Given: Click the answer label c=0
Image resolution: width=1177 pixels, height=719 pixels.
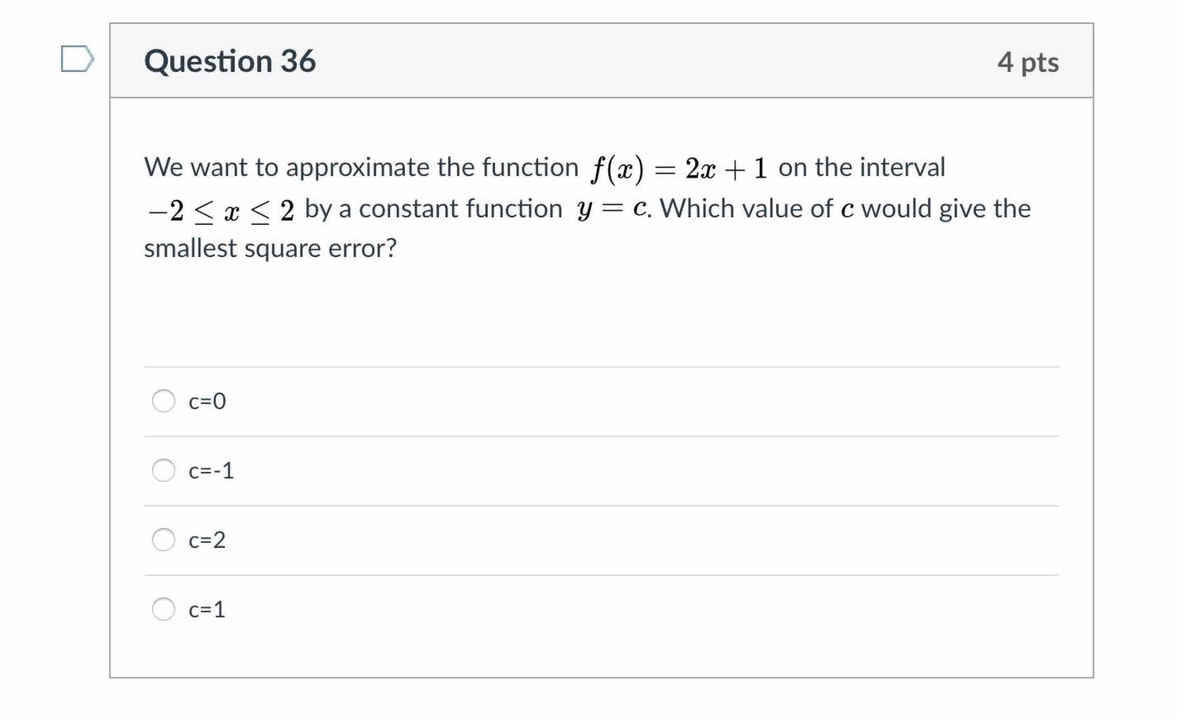Looking at the screenshot, I should point(208,401).
